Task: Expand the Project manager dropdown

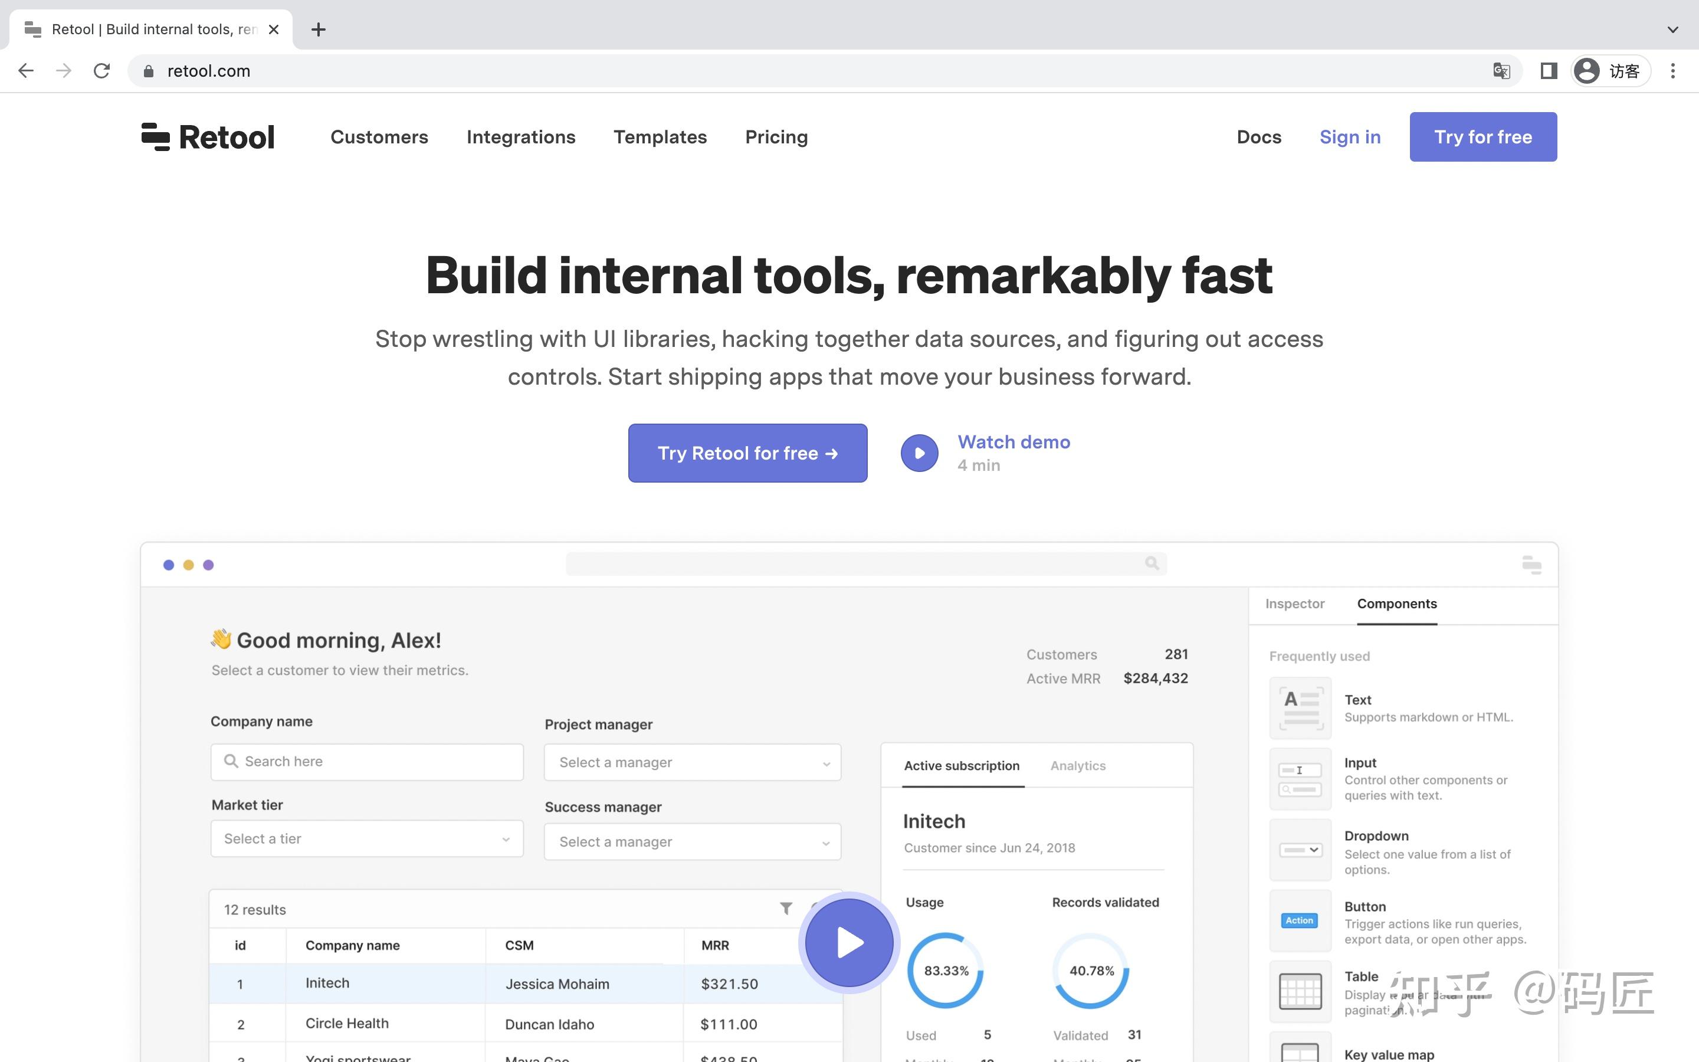Action: [692, 762]
